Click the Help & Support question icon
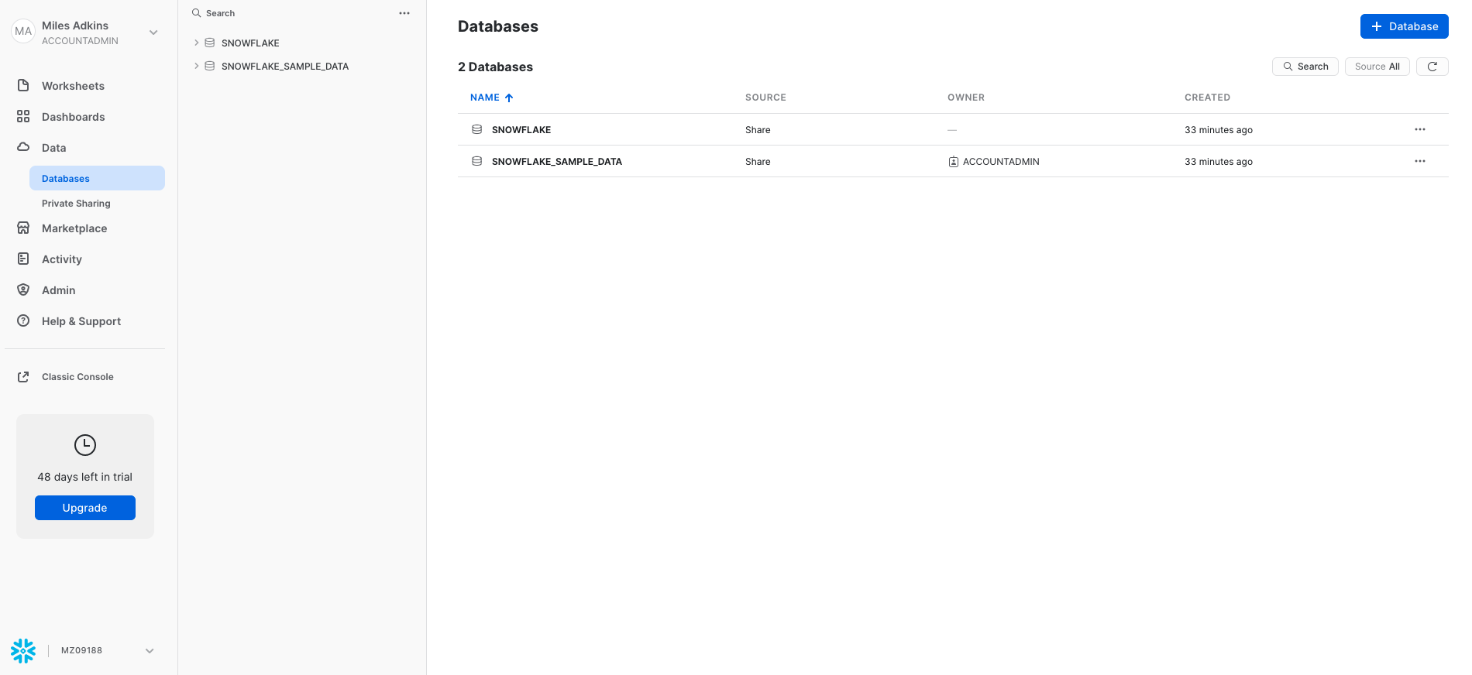This screenshot has height=675, width=1472. (x=23, y=320)
